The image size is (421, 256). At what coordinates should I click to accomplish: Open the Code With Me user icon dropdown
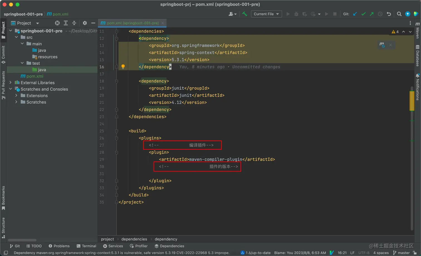(232, 14)
